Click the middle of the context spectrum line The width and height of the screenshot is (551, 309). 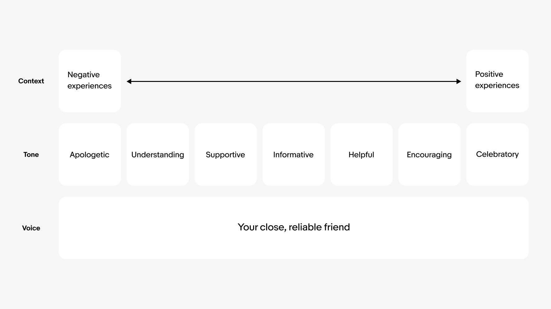click(294, 81)
